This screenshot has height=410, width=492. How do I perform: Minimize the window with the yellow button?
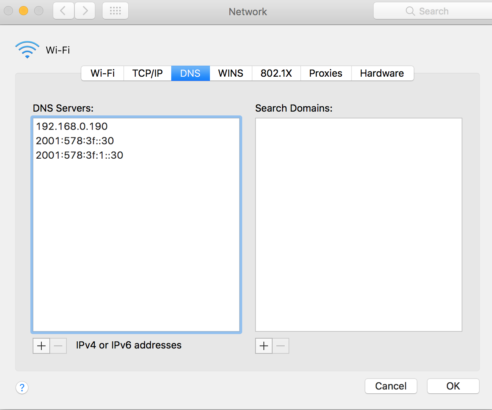[24, 11]
